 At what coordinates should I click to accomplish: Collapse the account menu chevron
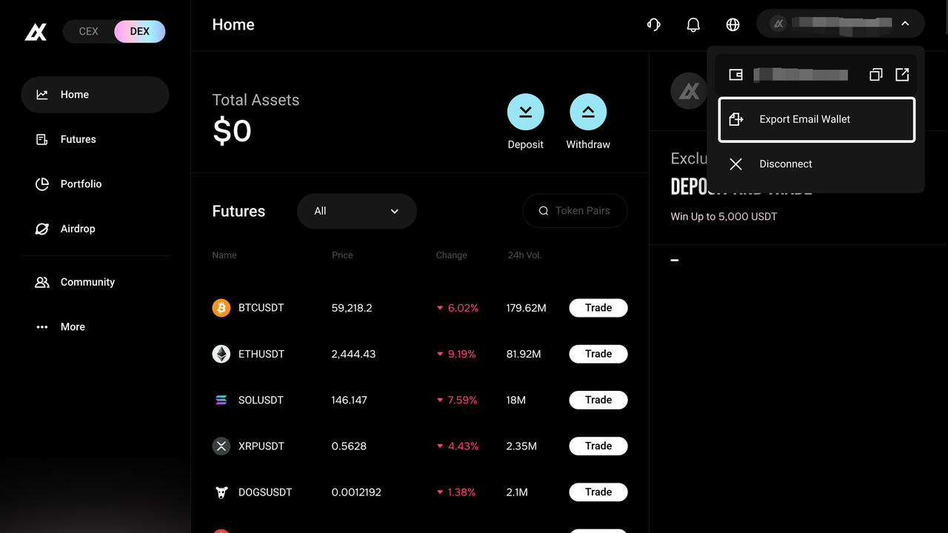(x=905, y=24)
